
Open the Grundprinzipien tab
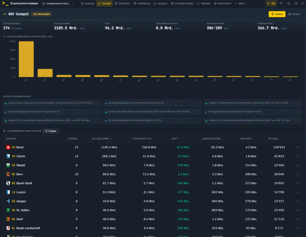[x=182, y=4]
